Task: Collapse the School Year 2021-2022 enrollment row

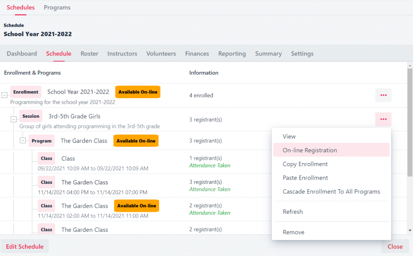Action: pos(5,95)
